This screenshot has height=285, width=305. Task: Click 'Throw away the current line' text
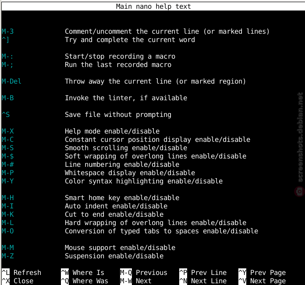118,81
